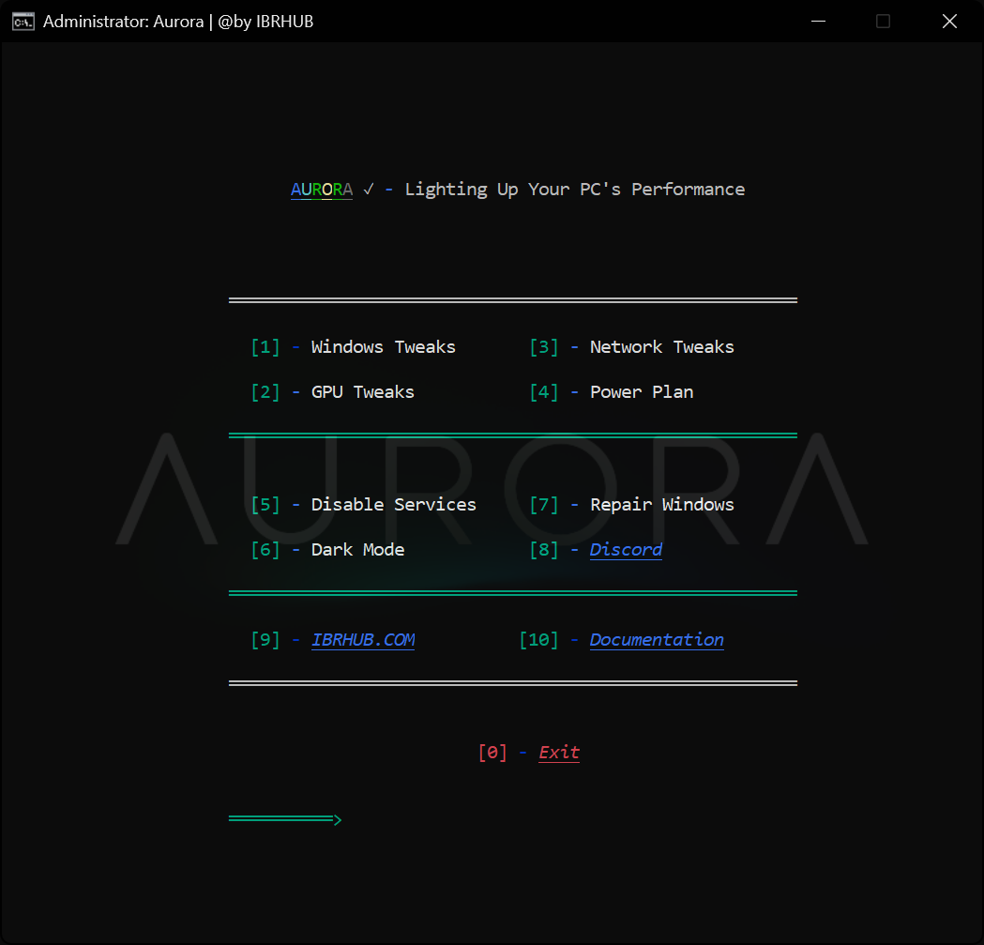Click the [10] number marker
This screenshot has width=984, height=945.
pyautogui.click(x=538, y=640)
